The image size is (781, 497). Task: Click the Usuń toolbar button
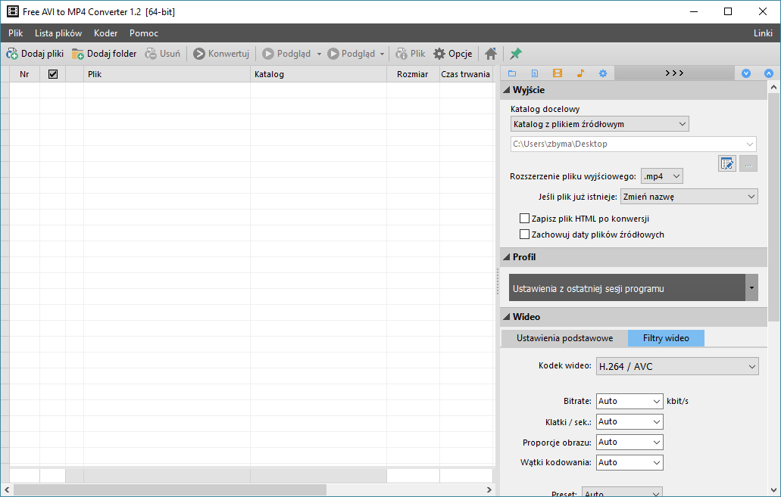tap(162, 54)
